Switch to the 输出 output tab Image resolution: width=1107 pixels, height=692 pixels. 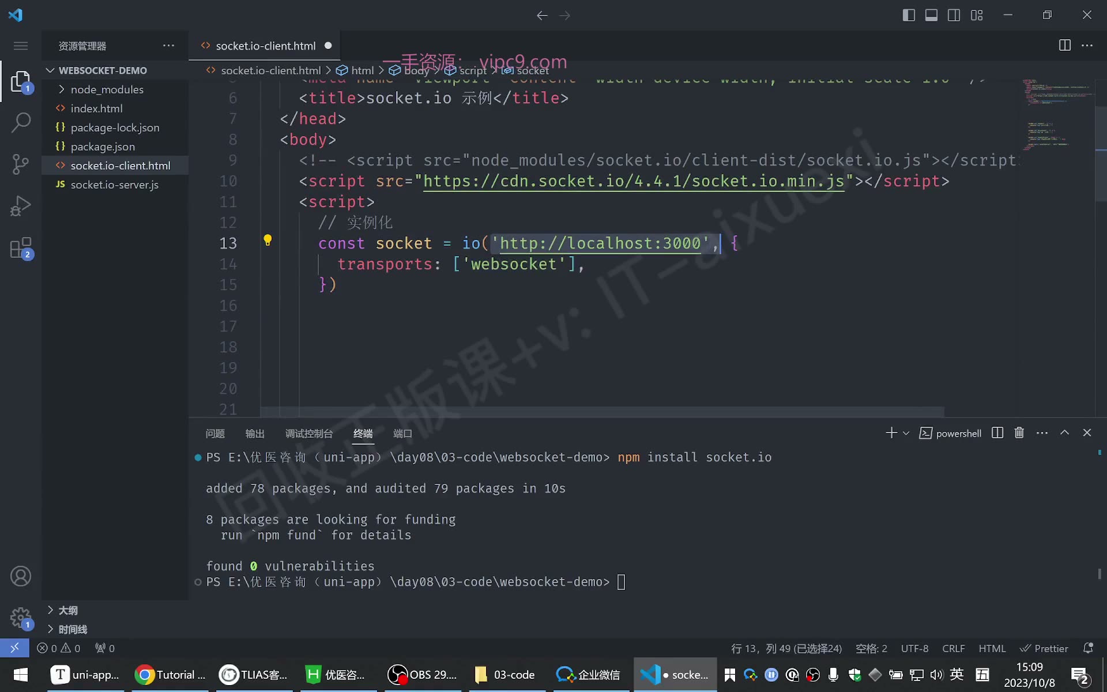(255, 434)
